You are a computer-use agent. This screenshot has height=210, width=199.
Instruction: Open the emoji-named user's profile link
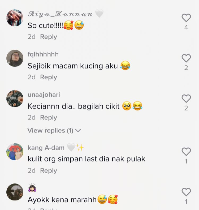tap(32, 188)
